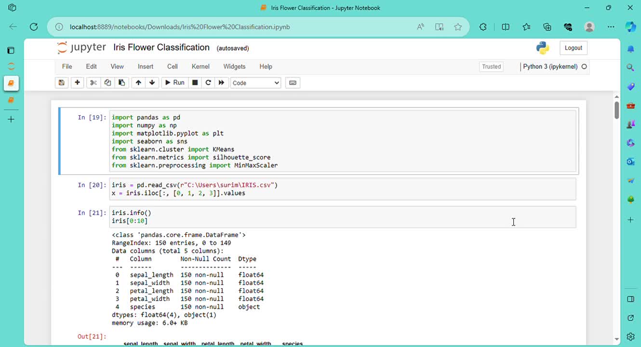Open the Insert menu

click(146, 67)
